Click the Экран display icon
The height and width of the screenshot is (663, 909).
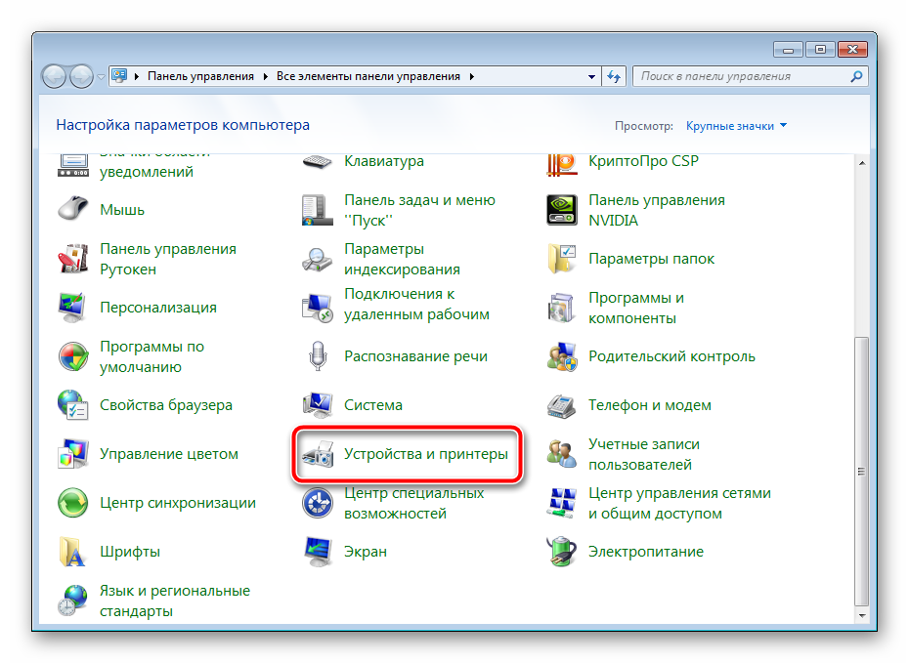click(318, 552)
